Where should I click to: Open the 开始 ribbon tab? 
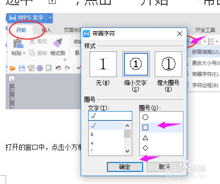[x=21, y=30]
